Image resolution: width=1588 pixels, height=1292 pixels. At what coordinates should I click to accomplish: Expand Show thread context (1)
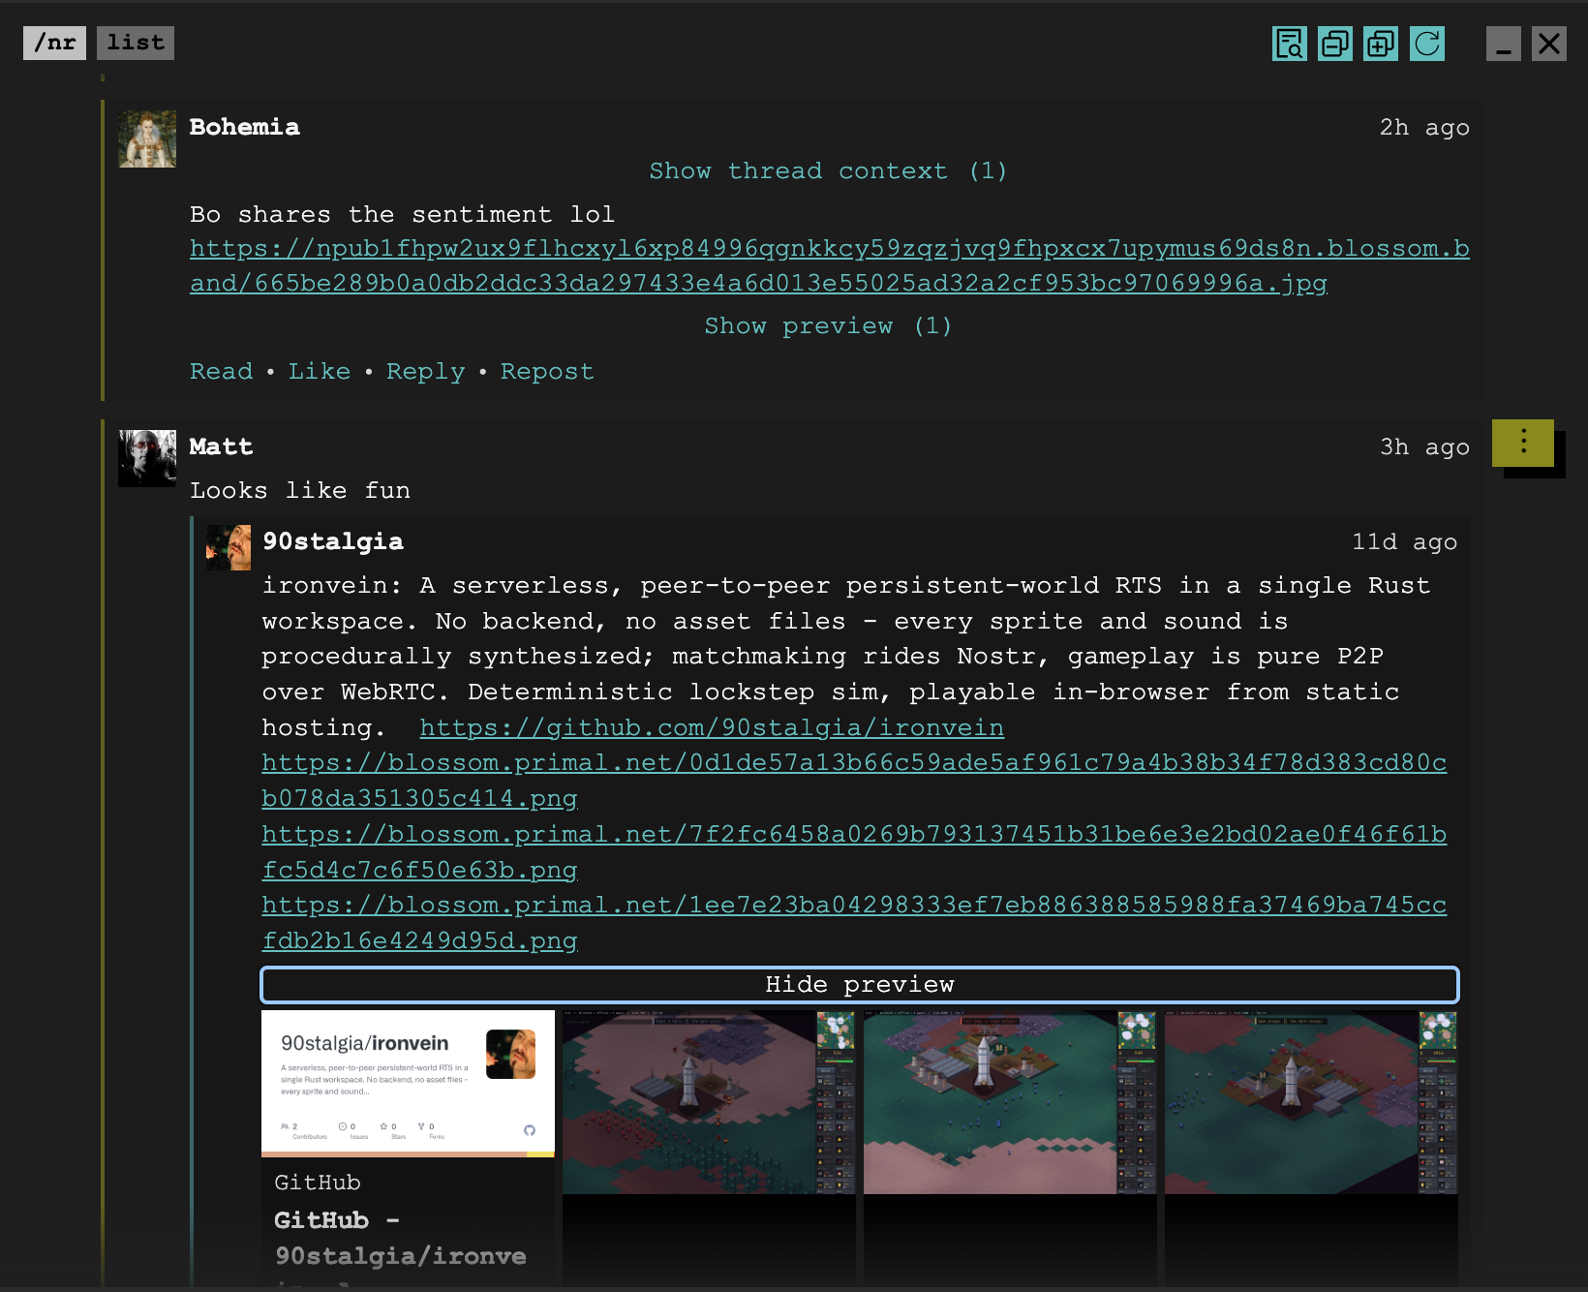tap(828, 171)
